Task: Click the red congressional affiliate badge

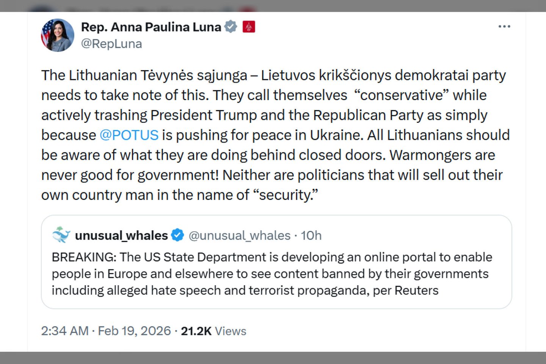Action: (x=249, y=27)
